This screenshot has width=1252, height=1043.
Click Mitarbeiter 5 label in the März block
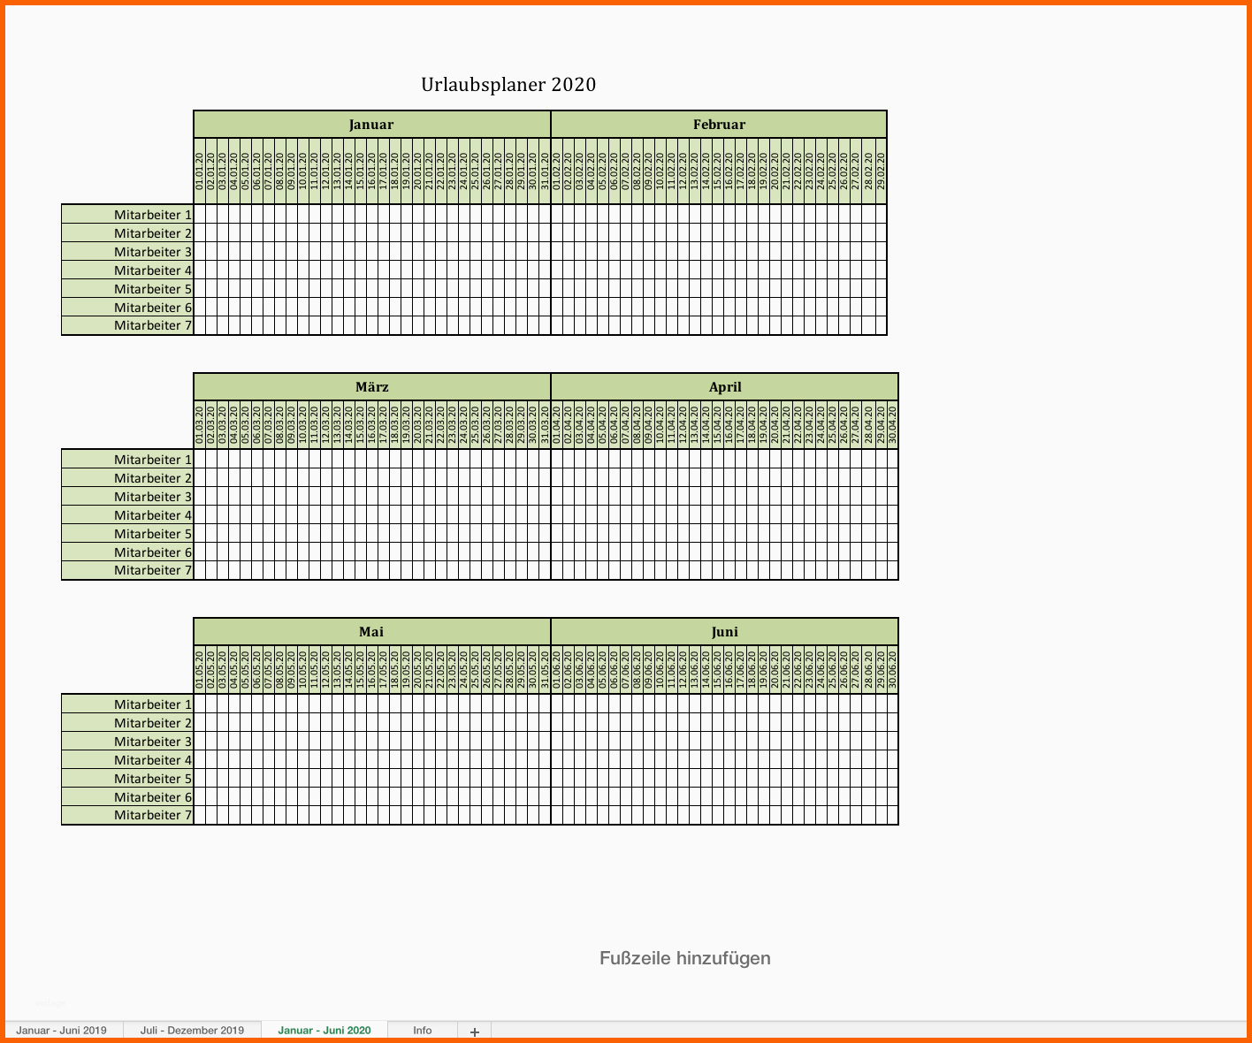pos(127,534)
